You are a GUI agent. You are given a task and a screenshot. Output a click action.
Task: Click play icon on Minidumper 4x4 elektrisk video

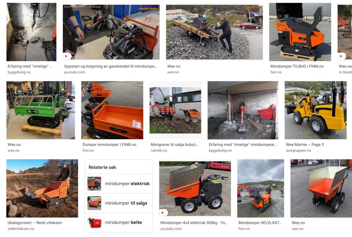[x=162, y=212]
